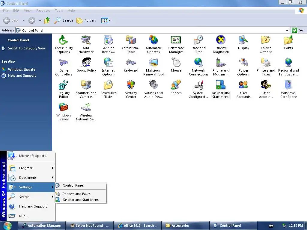Viewport: 307px width, 230px height.
Task: Open Phone and Modem applet
Action: [221, 67]
